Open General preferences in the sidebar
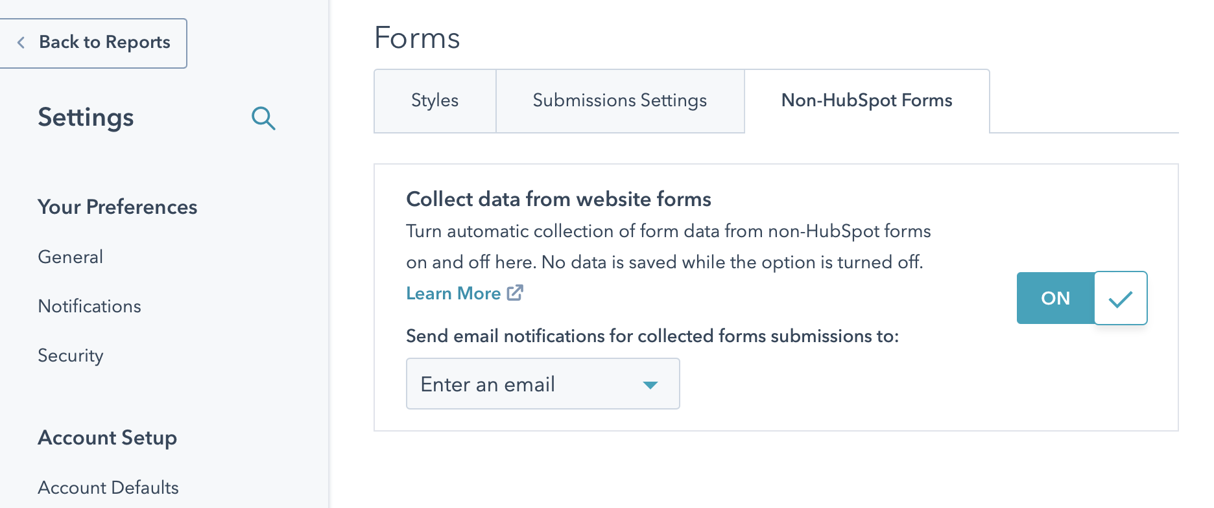Screen dimensions: 1214x508 pos(70,257)
